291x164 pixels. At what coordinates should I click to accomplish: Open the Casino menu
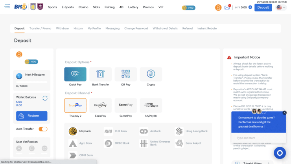pos(83,7)
